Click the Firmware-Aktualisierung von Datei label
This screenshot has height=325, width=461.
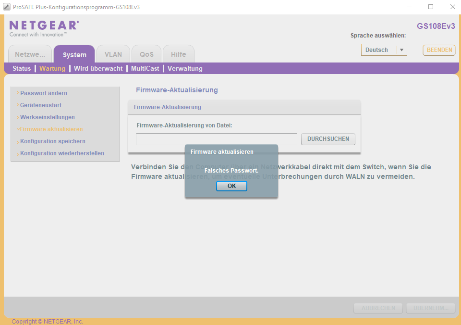[x=184, y=125]
